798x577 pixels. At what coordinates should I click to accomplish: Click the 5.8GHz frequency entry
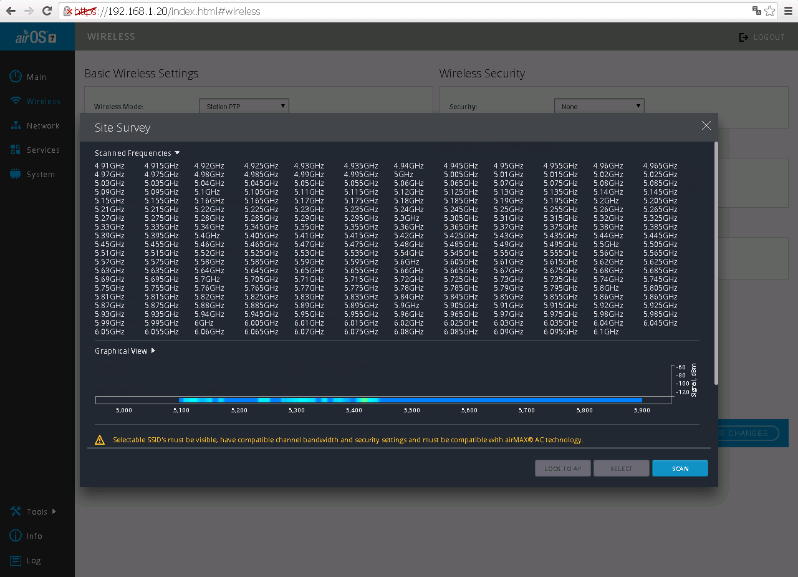click(606, 288)
